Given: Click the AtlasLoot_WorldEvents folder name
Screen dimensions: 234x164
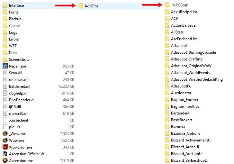Looking at the screenshot, I should pos(190,73).
